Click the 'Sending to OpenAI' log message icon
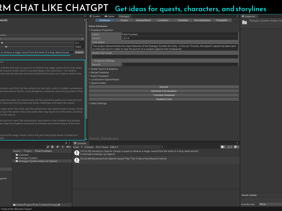 point(77,153)
